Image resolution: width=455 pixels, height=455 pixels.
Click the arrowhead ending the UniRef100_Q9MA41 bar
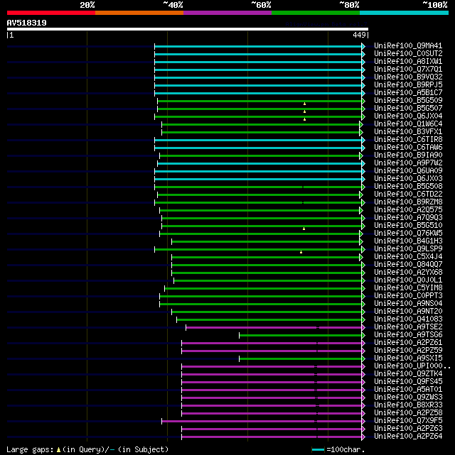coord(363,46)
